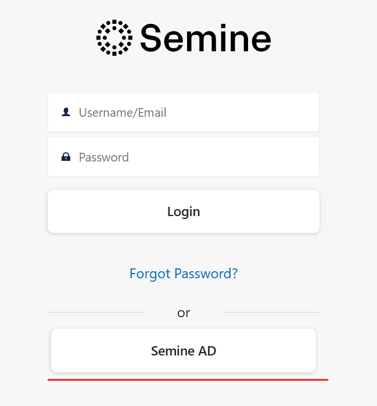Click the divider line right of "or"
This screenshot has height=406, width=377.
tap(271, 312)
